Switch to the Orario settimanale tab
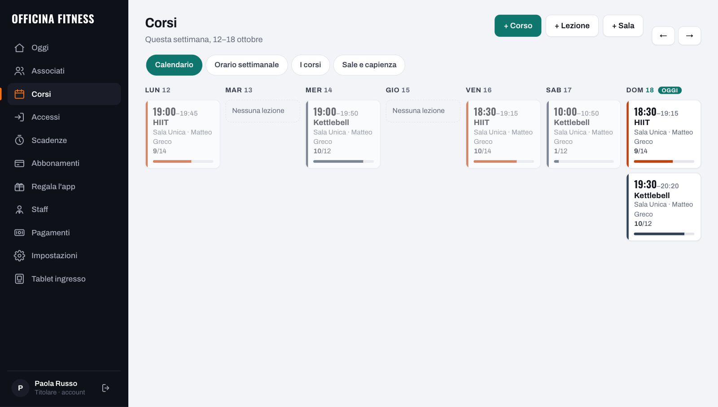The image size is (718, 407). (x=247, y=65)
